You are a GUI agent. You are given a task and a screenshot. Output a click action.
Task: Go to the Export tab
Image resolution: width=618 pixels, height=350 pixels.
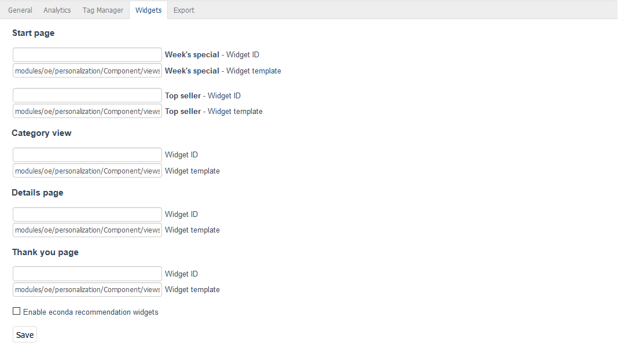pyautogui.click(x=184, y=10)
